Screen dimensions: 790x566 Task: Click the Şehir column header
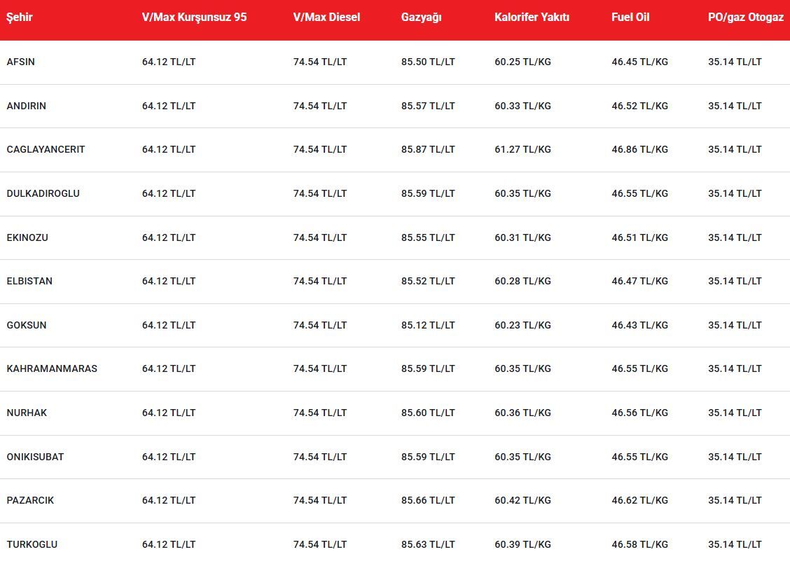[x=20, y=18]
